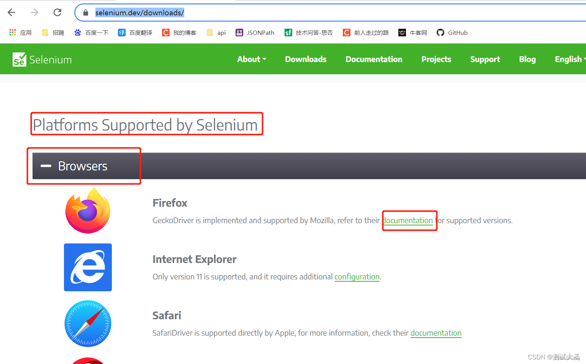
Task: Open the Support nav item
Action: tap(485, 59)
